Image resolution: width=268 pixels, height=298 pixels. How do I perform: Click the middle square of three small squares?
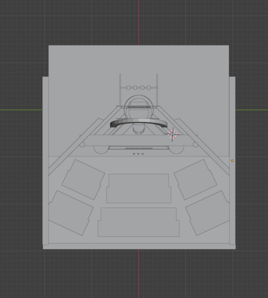point(138,154)
